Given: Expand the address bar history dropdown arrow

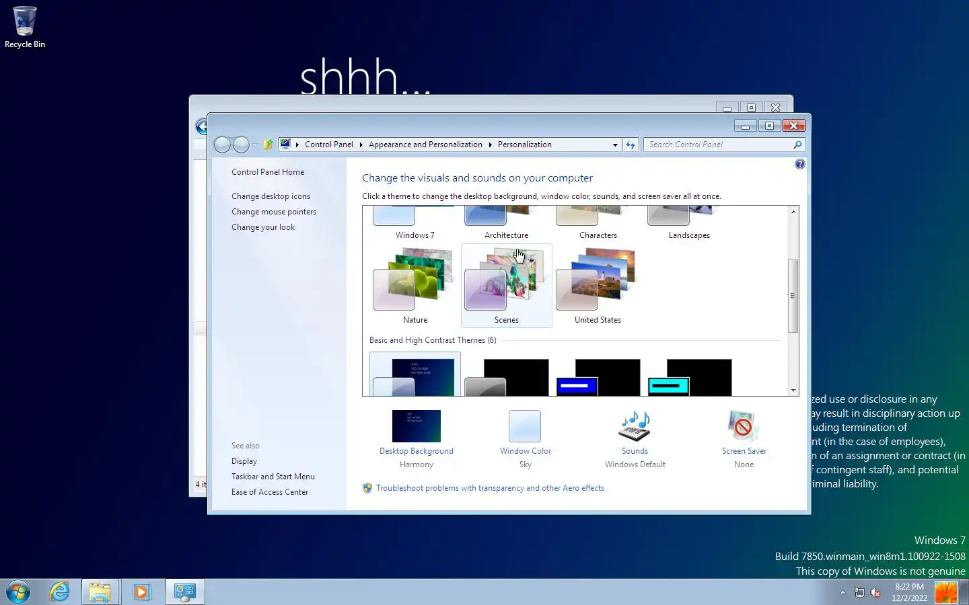Looking at the screenshot, I should 615,145.
